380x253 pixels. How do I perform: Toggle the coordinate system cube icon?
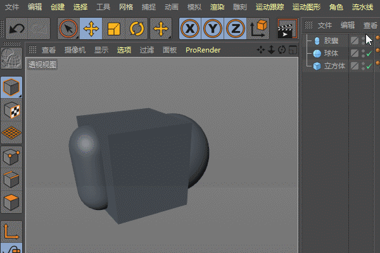click(258, 28)
